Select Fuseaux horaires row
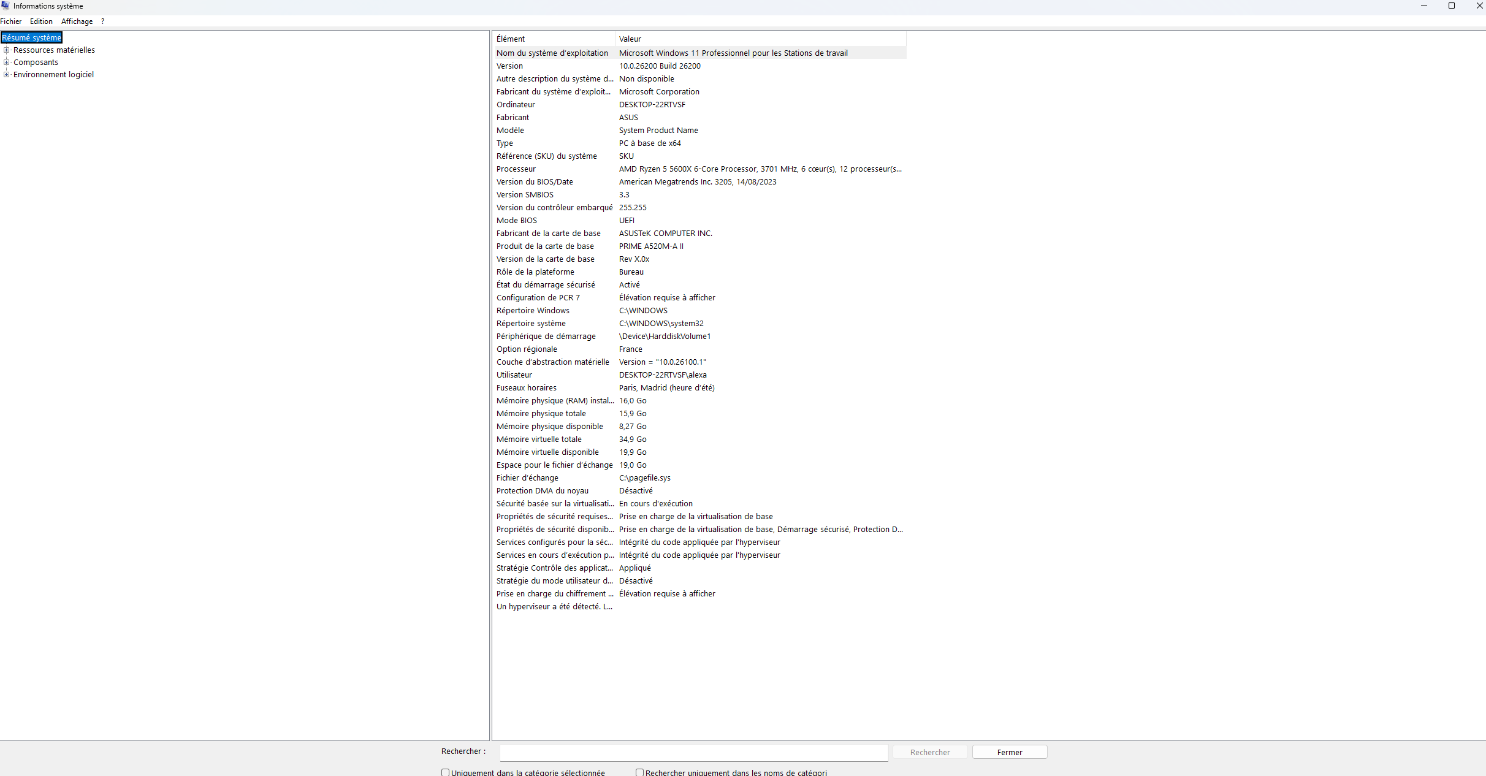1486x776 pixels. 699,388
